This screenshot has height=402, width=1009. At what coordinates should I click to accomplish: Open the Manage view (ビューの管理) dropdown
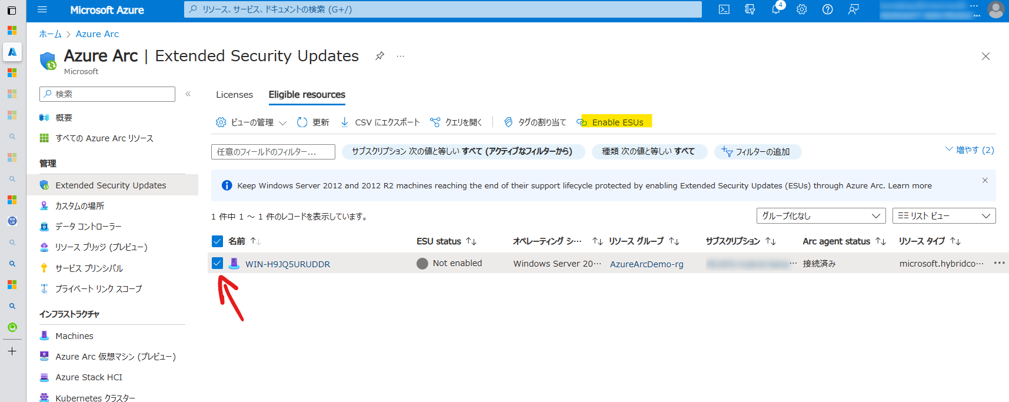coord(251,122)
